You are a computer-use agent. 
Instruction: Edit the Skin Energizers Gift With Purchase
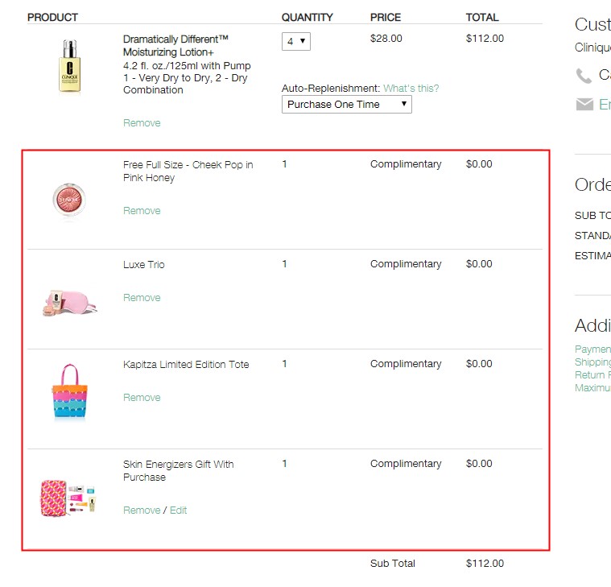pyautogui.click(x=178, y=511)
